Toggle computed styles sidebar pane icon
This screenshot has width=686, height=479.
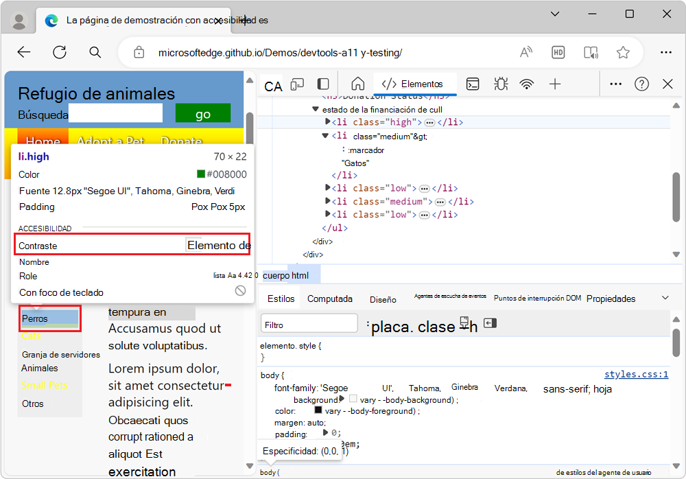point(490,324)
